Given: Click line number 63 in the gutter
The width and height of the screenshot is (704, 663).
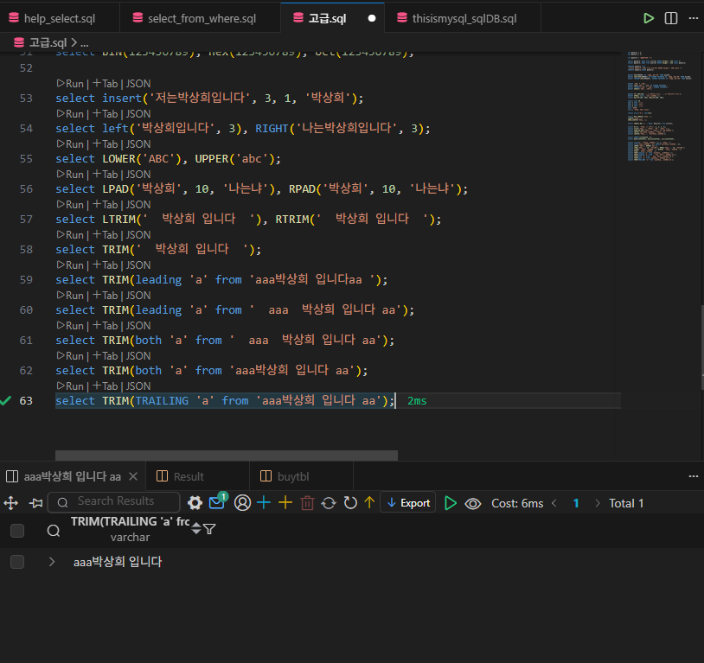Looking at the screenshot, I should [26, 400].
